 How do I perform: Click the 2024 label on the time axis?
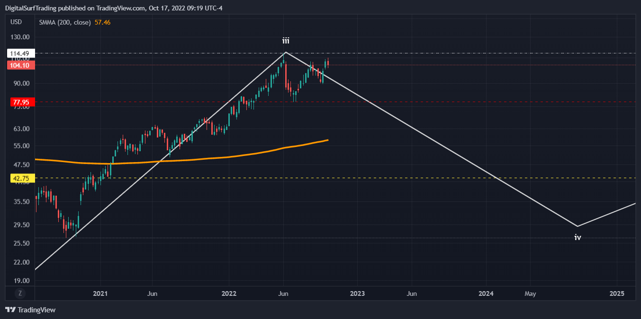486,293
